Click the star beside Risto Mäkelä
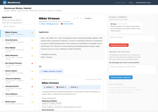Screen dimensions: 158x112 point(32,48)
